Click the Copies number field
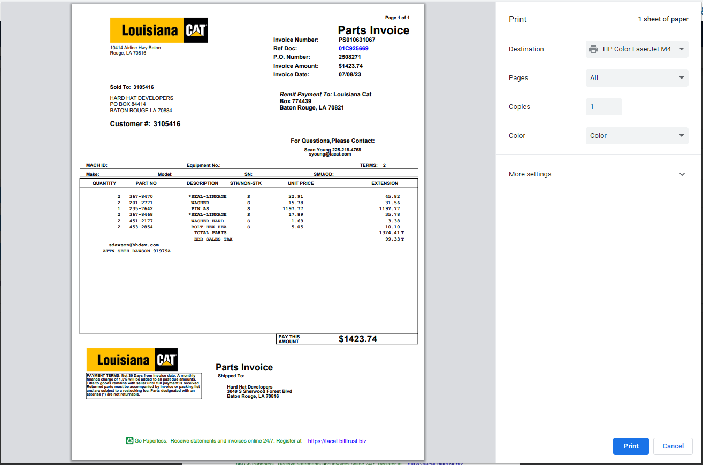 click(x=604, y=107)
